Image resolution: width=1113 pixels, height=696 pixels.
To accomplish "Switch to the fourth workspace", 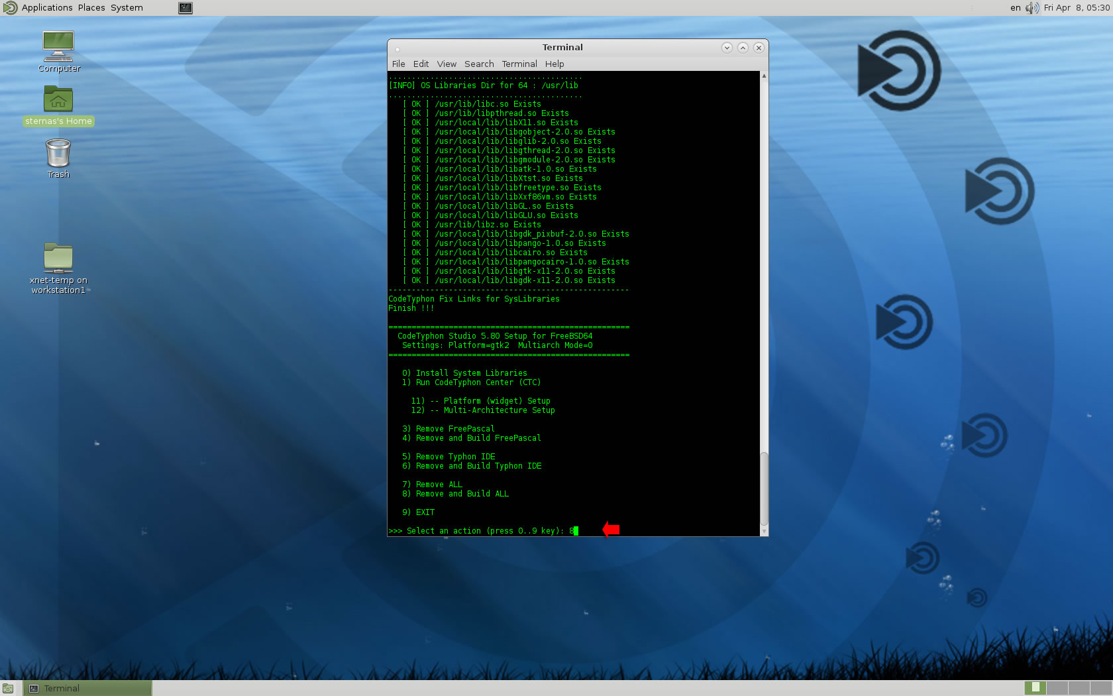I will [x=1101, y=688].
